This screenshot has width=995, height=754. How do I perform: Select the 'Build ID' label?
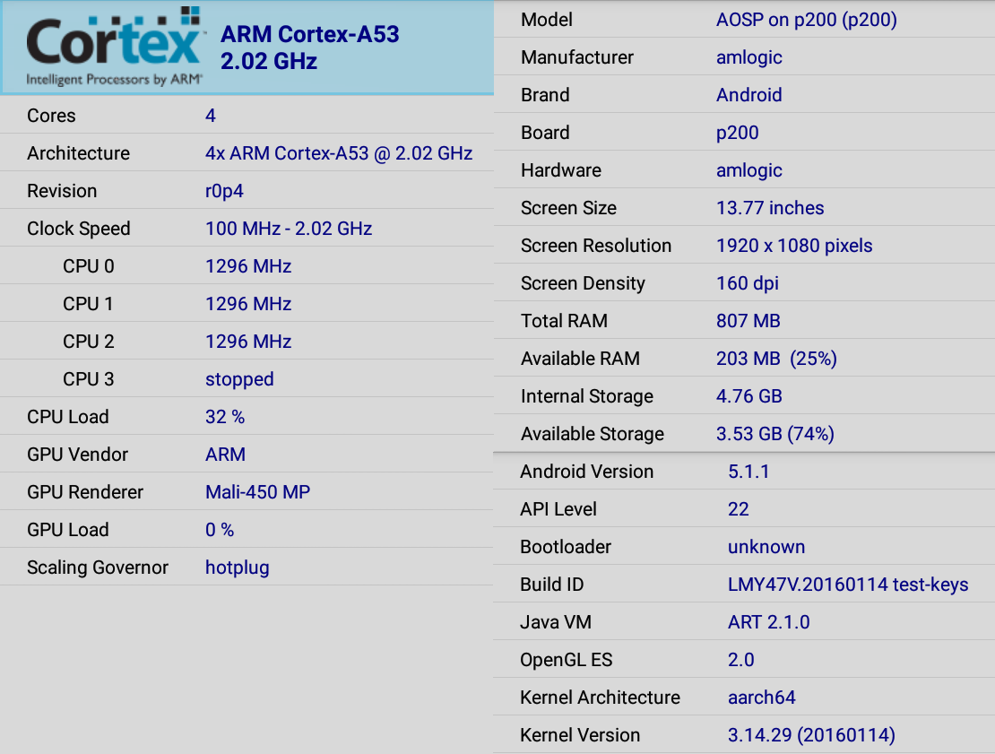tap(551, 585)
